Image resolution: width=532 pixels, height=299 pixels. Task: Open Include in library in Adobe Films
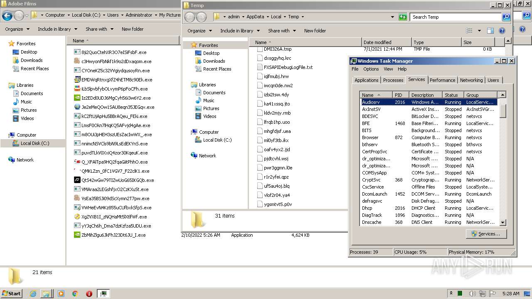(x=57, y=29)
